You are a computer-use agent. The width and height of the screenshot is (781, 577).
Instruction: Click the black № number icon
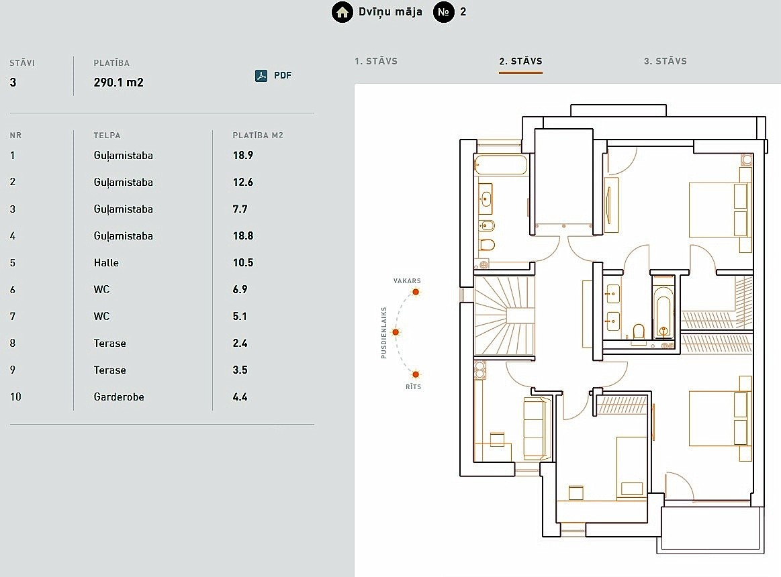(444, 12)
